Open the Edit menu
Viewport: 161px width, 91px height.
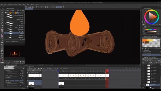click(5, 5)
